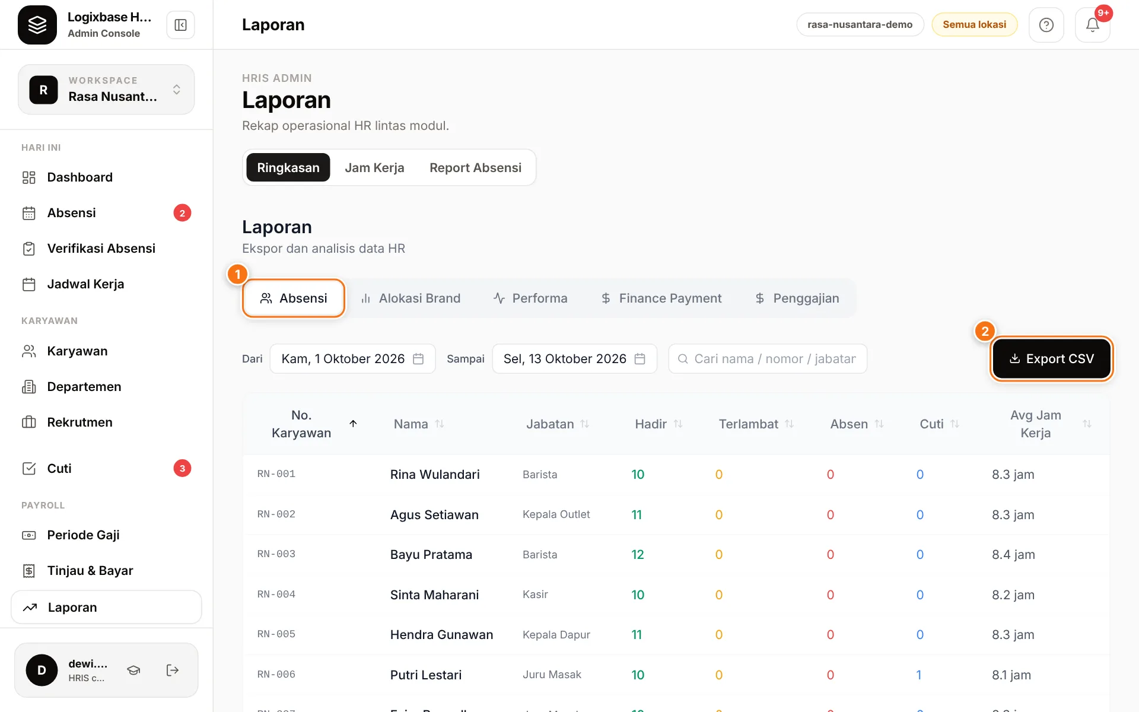The height and width of the screenshot is (712, 1139).
Task: Click Rina Wulandari name in table
Action: pyautogui.click(x=435, y=475)
